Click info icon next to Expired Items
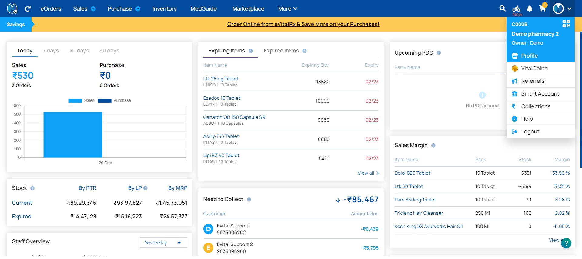 (x=304, y=51)
